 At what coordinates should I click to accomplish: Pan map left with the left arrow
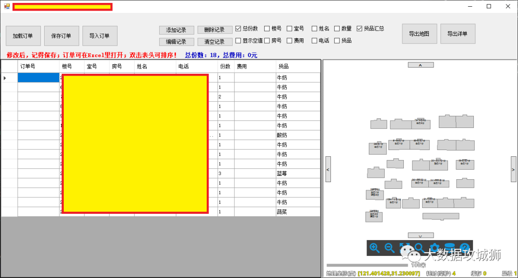tap(328, 169)
